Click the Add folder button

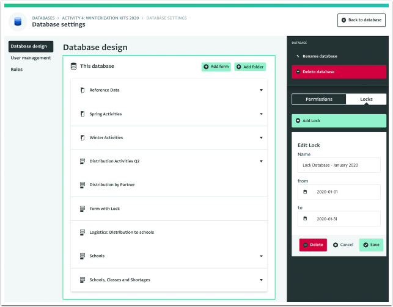(250, 67)
